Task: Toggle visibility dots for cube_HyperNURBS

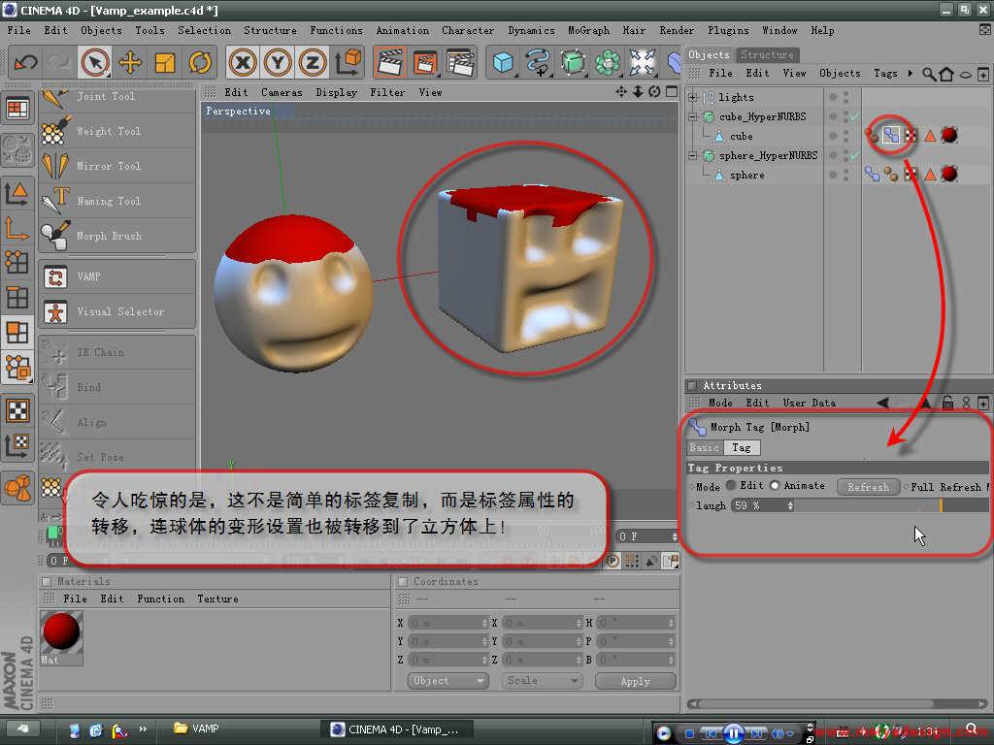Action: tap(845, 116)
